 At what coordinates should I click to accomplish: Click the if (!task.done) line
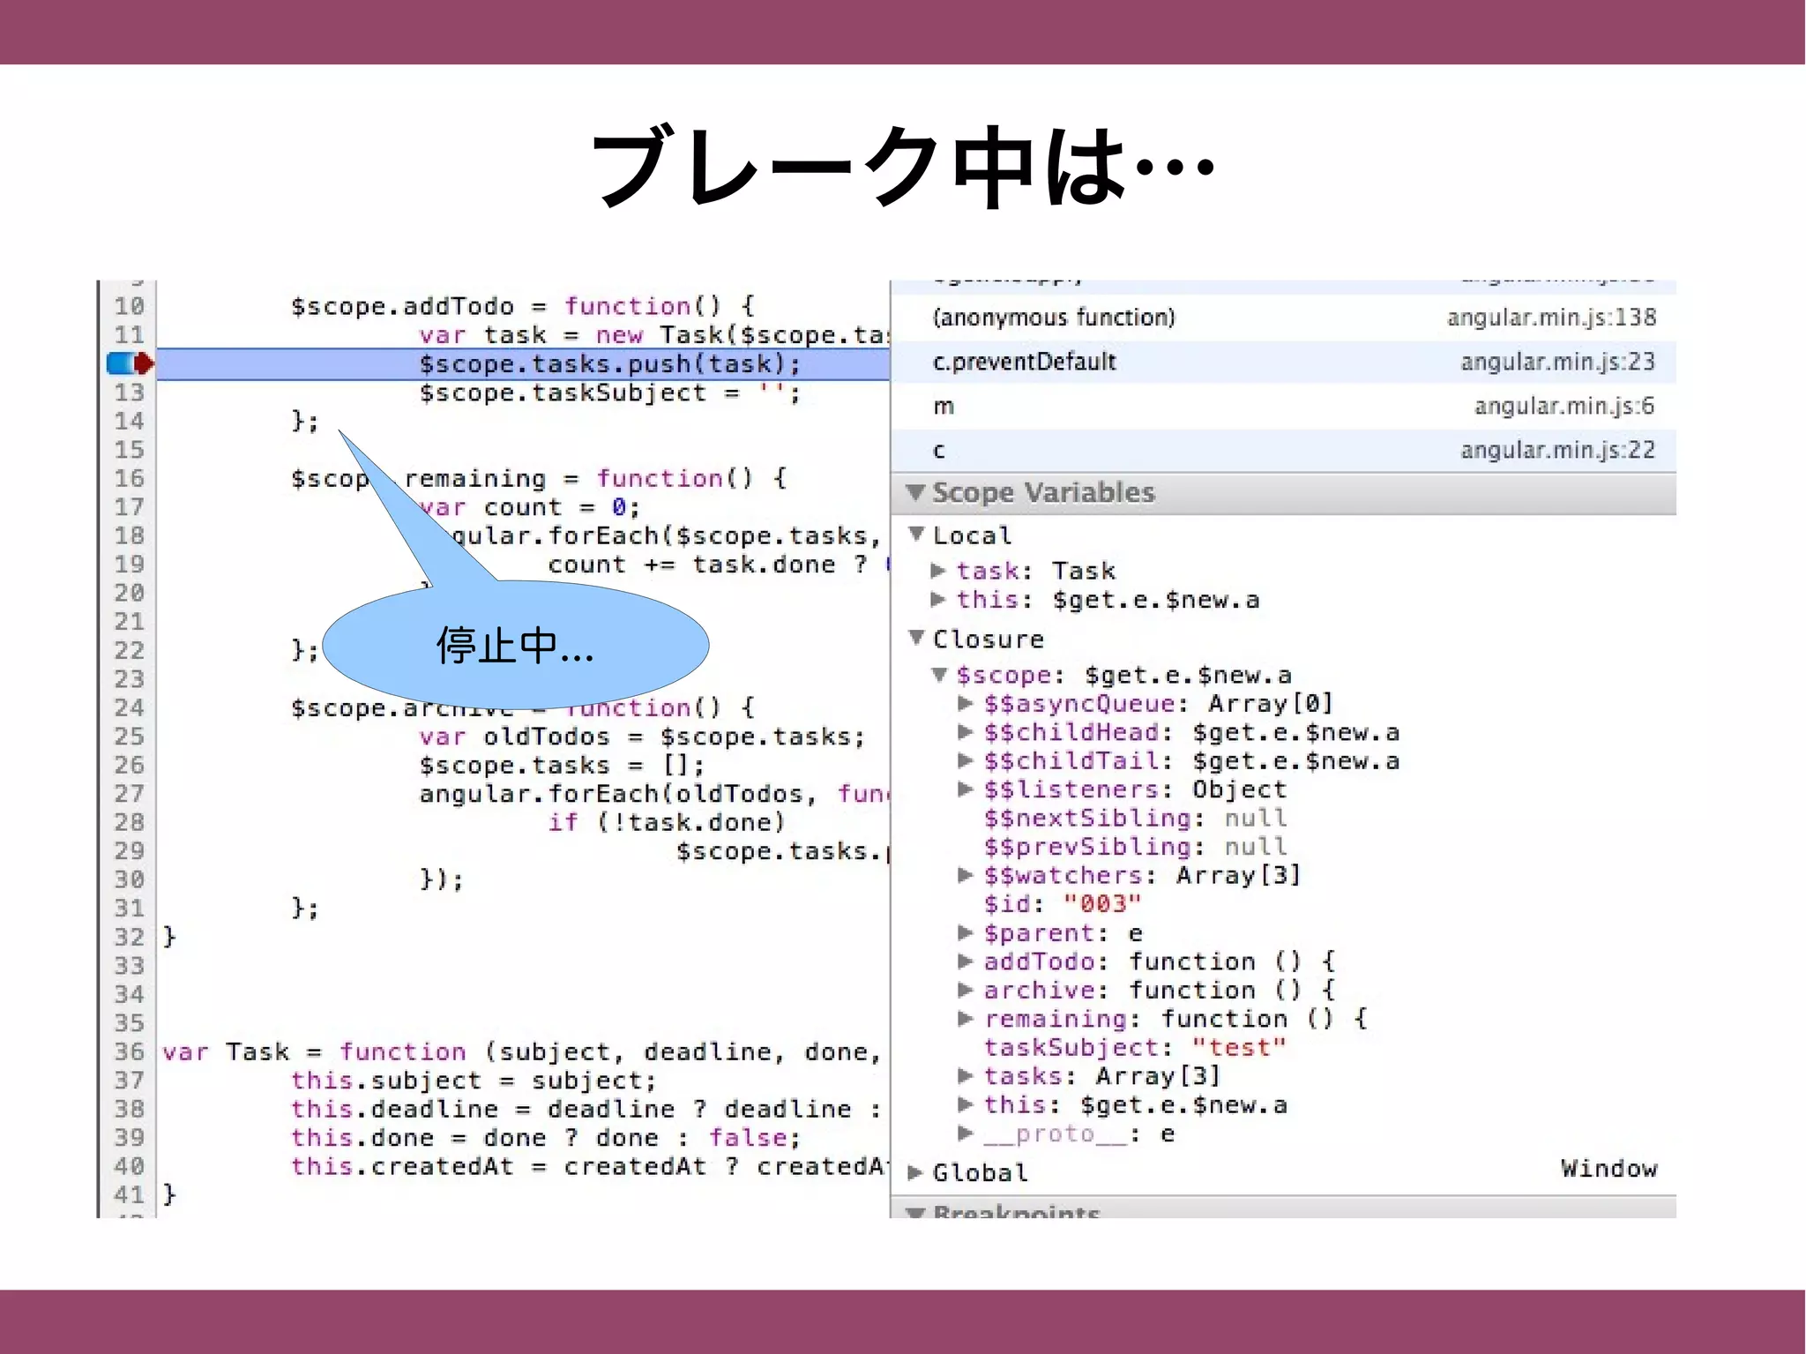[x=666, y=822]
